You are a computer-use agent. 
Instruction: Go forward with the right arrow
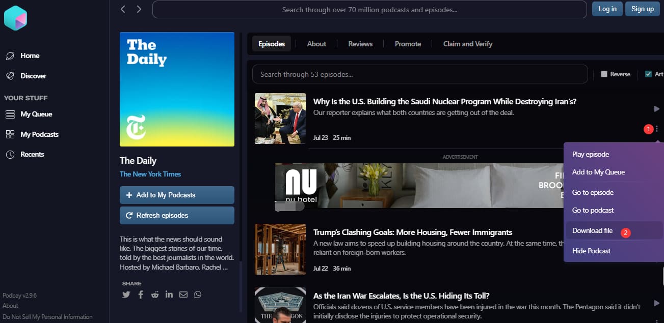point(139,9)
